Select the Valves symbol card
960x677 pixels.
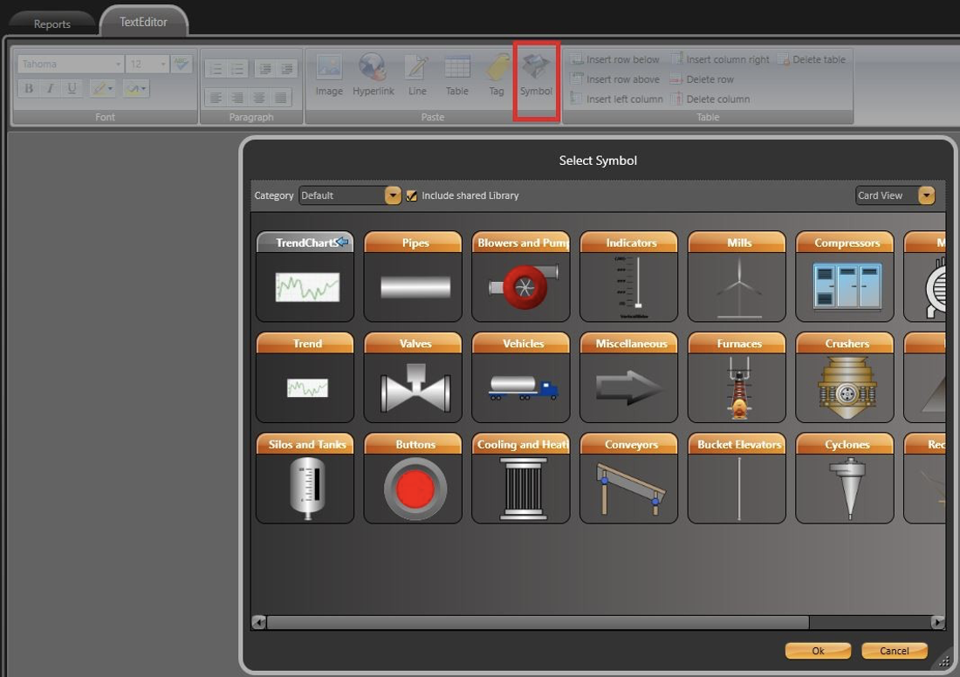tap(413, 378)
